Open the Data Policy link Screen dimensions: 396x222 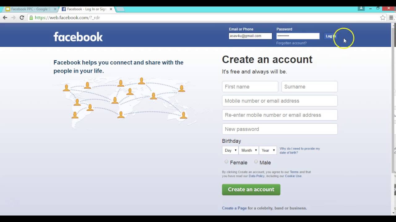[256, 176]
